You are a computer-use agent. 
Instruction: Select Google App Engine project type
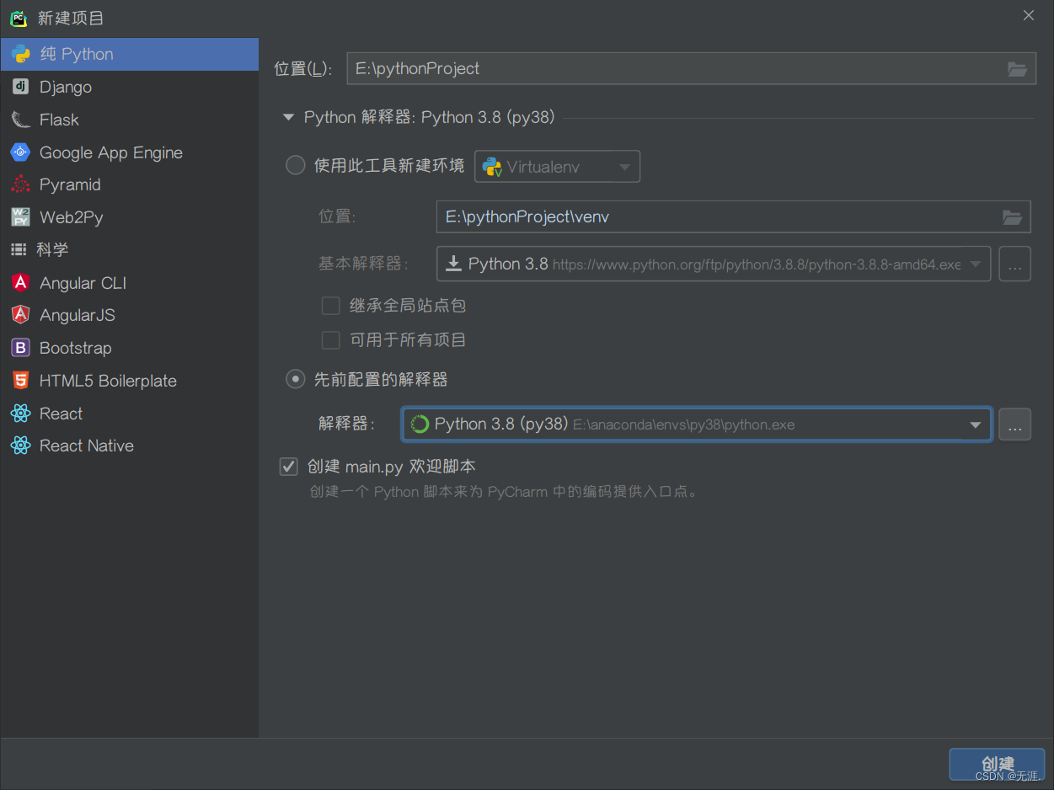point(129,152)
